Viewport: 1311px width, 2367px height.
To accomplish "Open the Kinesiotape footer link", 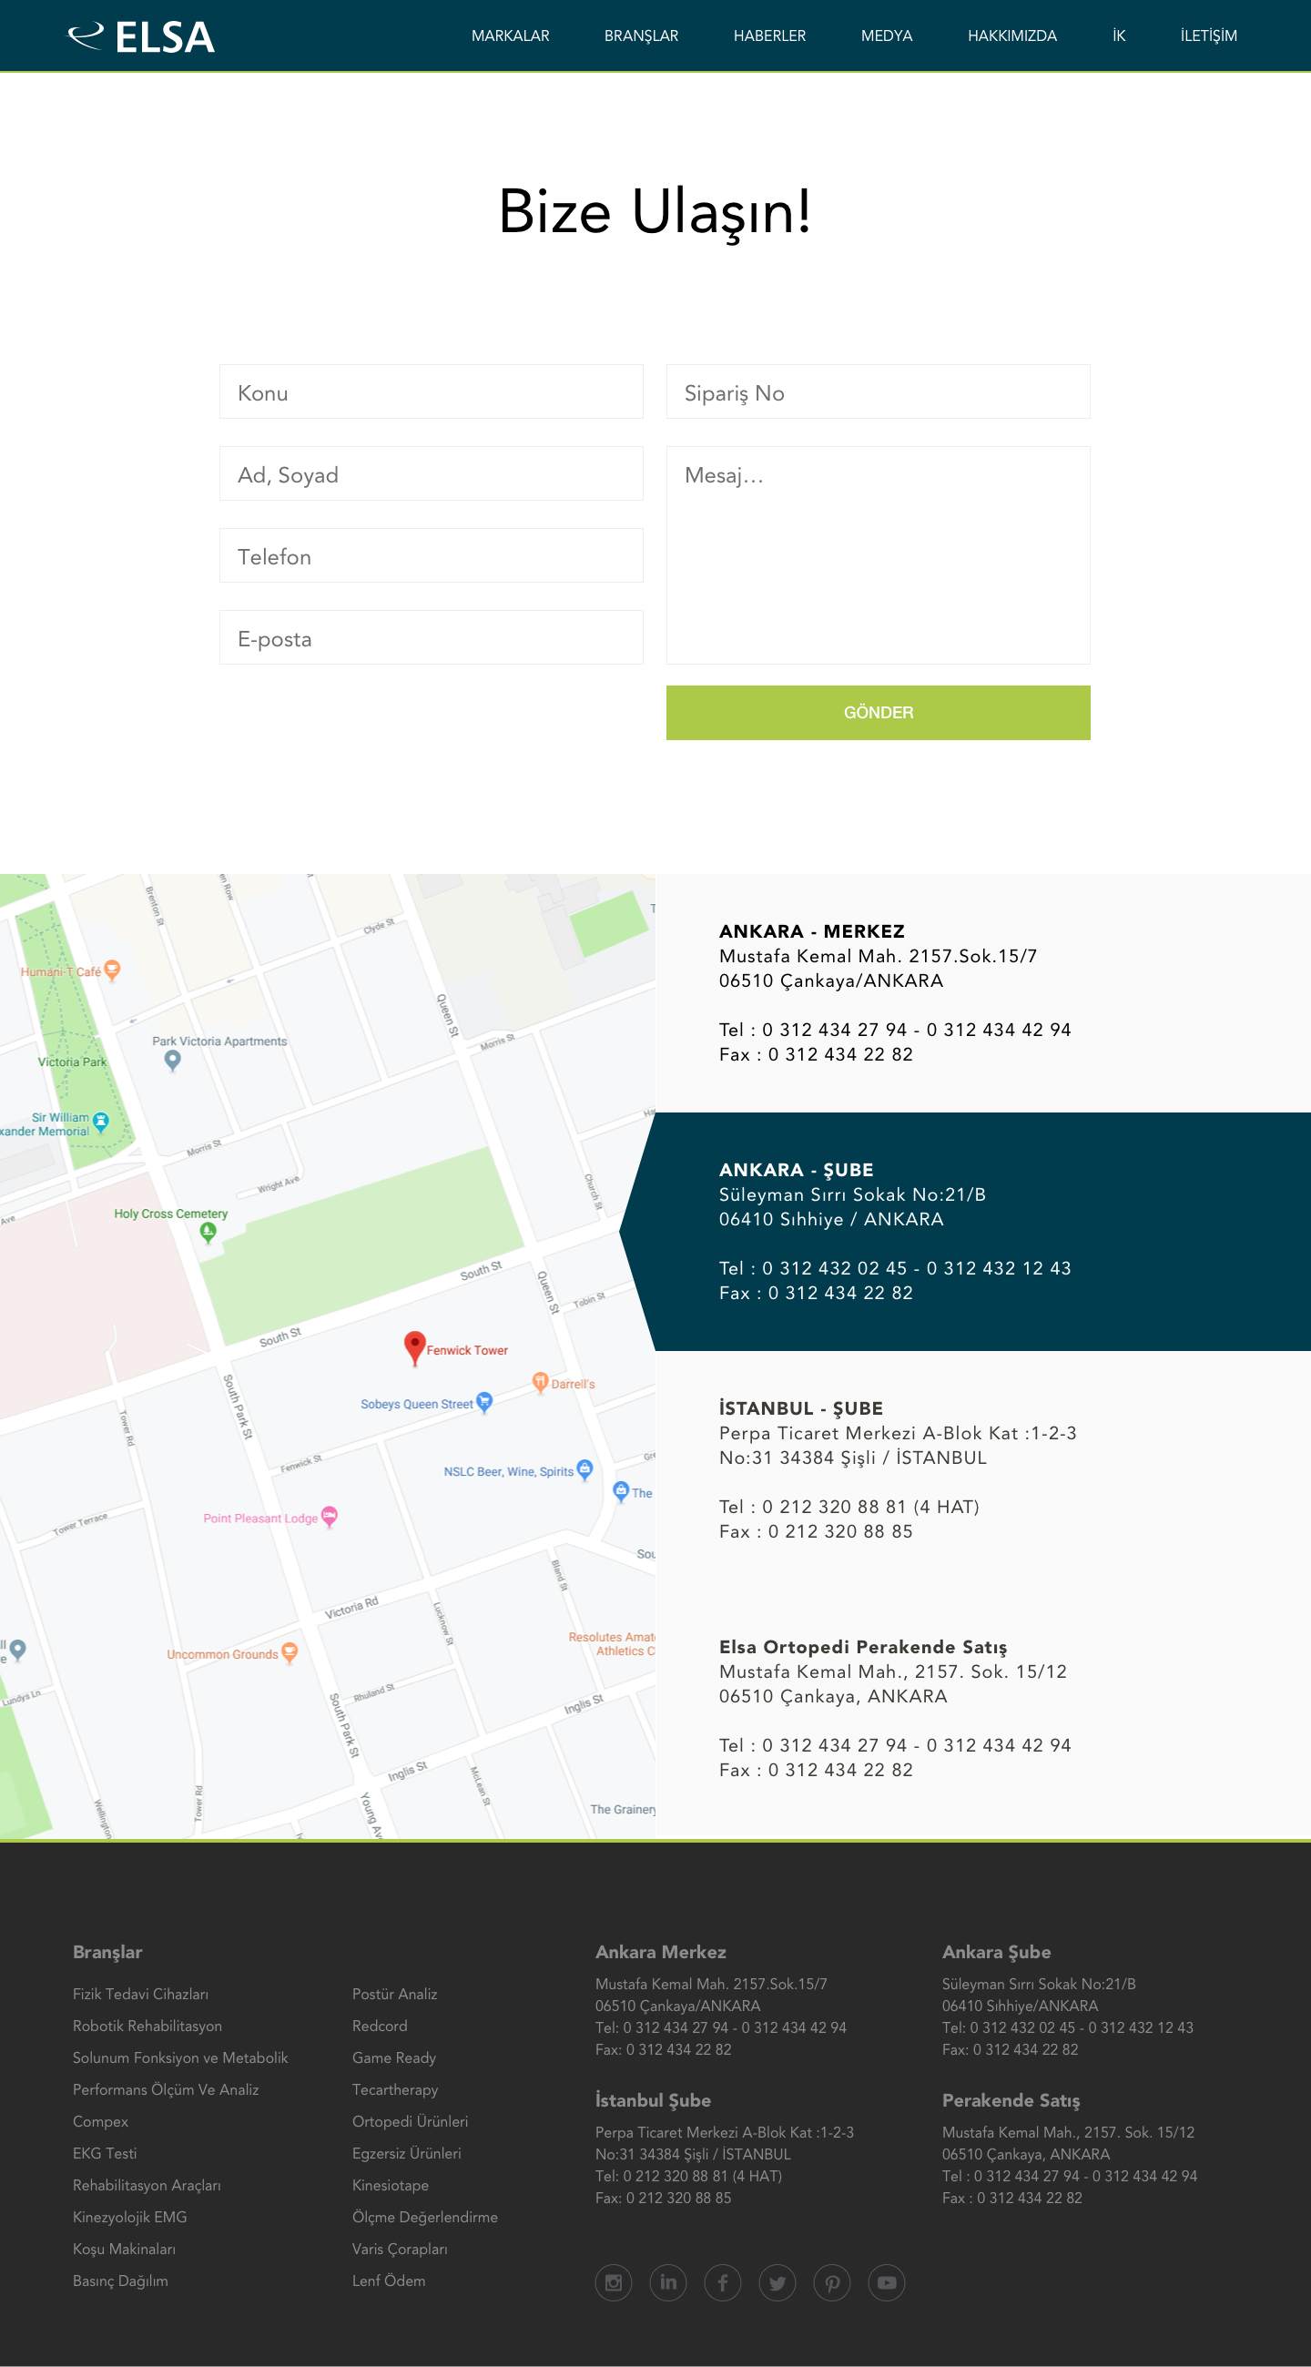I will (x=391, y=2185).
